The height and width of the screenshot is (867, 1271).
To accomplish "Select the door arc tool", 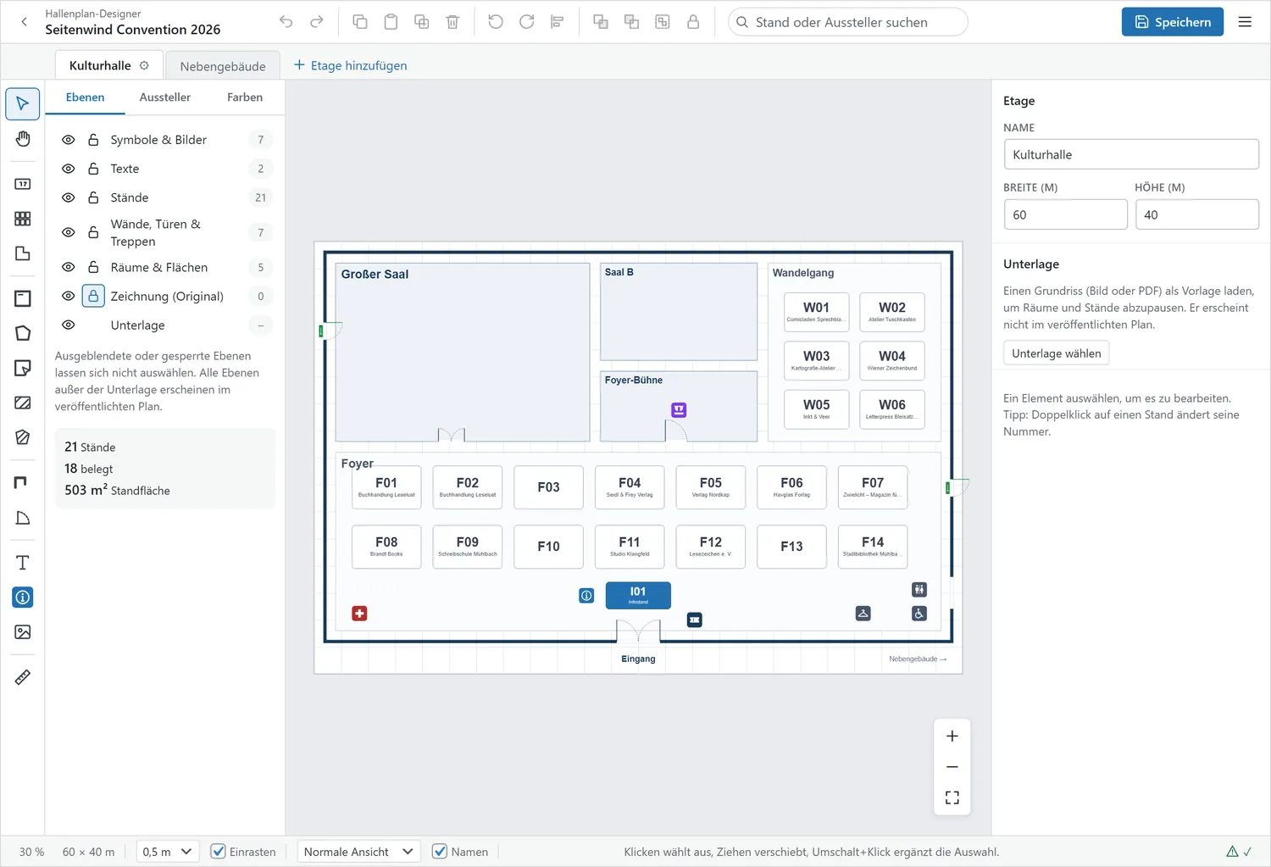I will (x=23, y=518).
